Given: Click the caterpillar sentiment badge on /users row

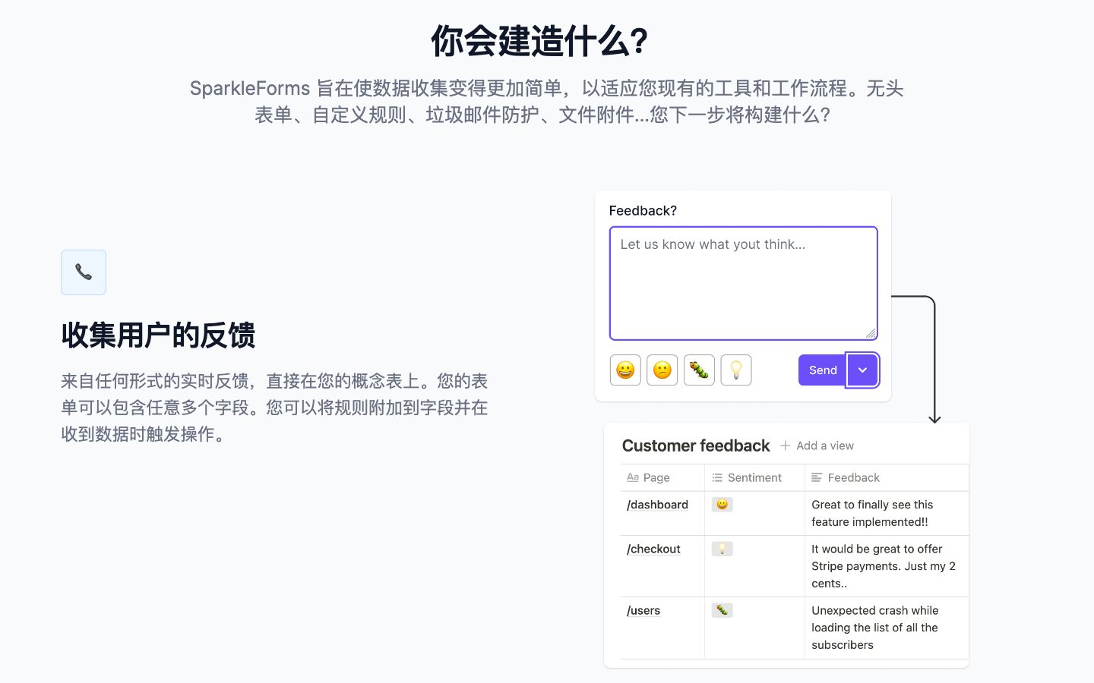Looking at the screenshot, I should 722,609.
